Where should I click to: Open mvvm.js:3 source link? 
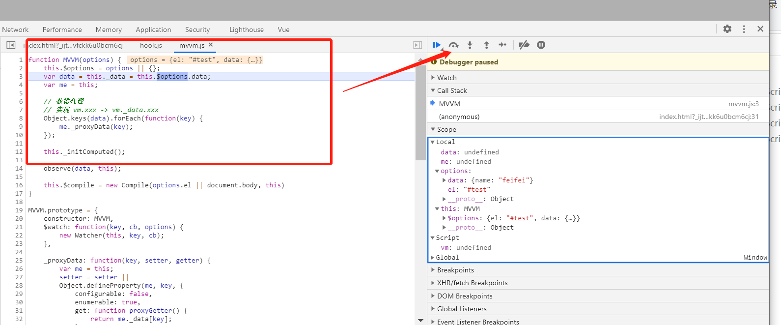point(743,104)
